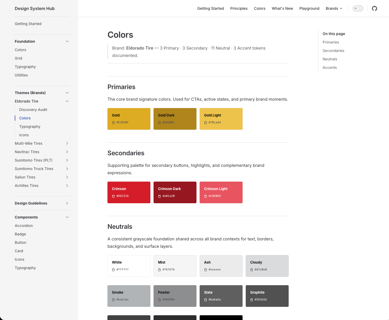
Task: Collapse the Eldorado Tire submenu chevron
Action: point(67,101)
